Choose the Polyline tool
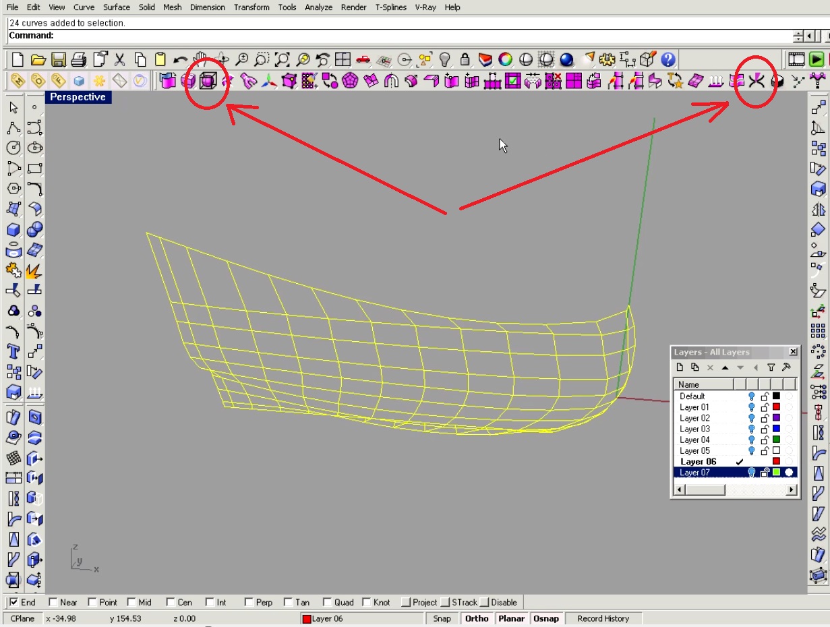Screen dimensions: 830x627 click(x=13, y=127)
